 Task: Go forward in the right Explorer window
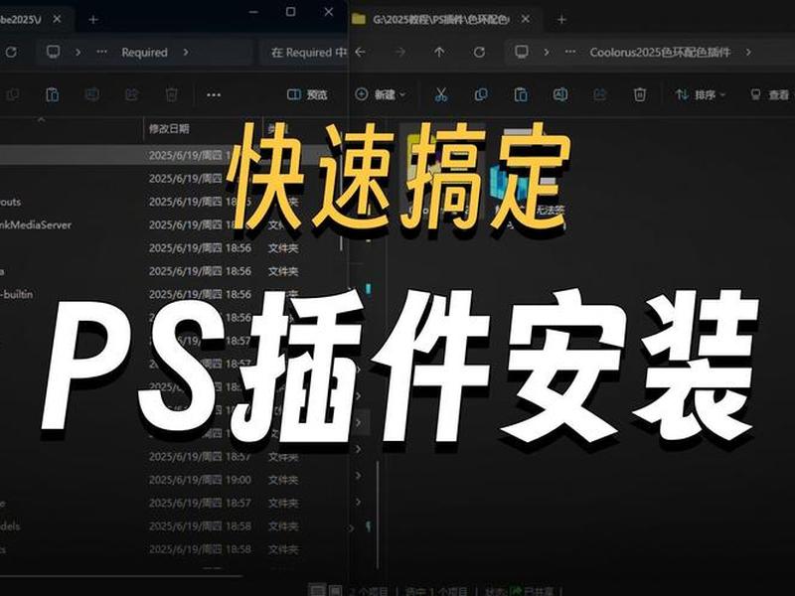400,53
